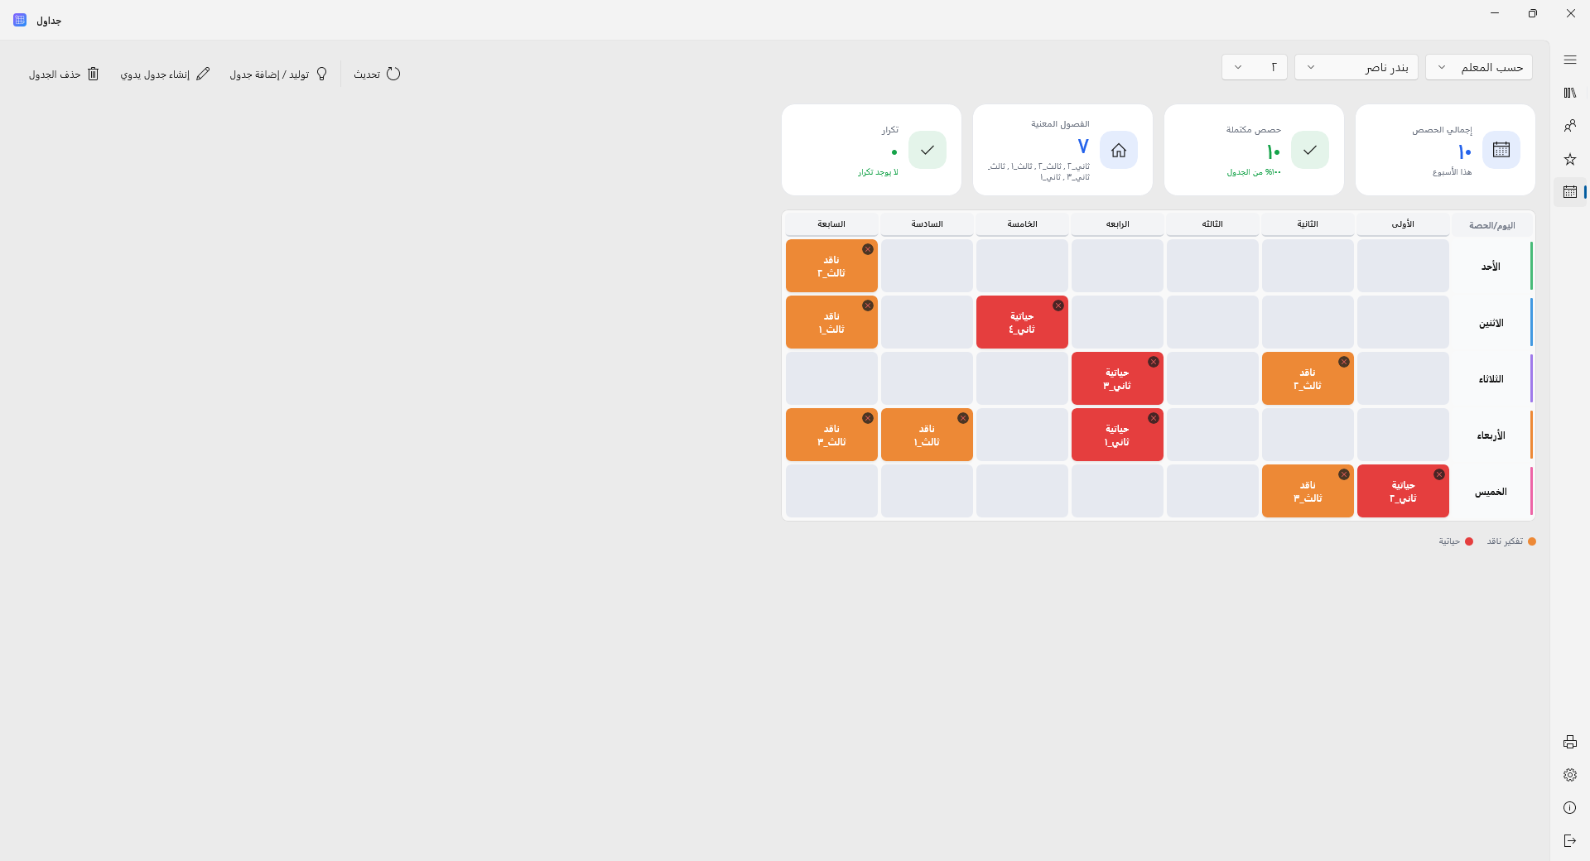Viewport: 1590px width, 861px height.
Task: Open the hamburger menu in the sidebar
Action: pyautogui.click(x=1569, y=60)
